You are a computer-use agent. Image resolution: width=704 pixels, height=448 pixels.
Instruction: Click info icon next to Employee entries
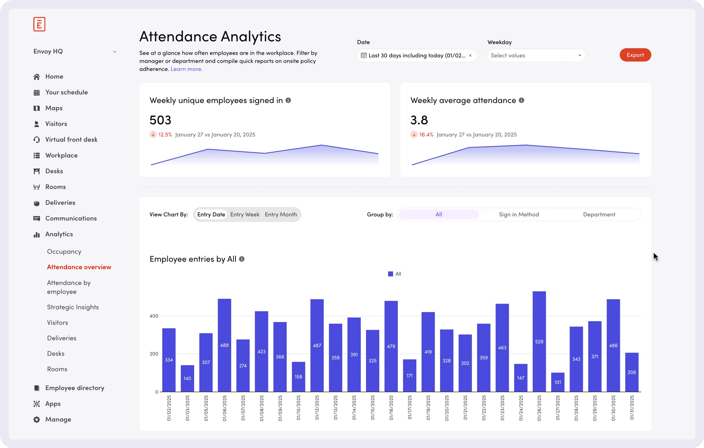point(242,259)
